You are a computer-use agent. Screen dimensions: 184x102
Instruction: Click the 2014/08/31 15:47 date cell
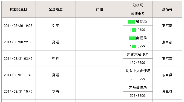[19, 91]
